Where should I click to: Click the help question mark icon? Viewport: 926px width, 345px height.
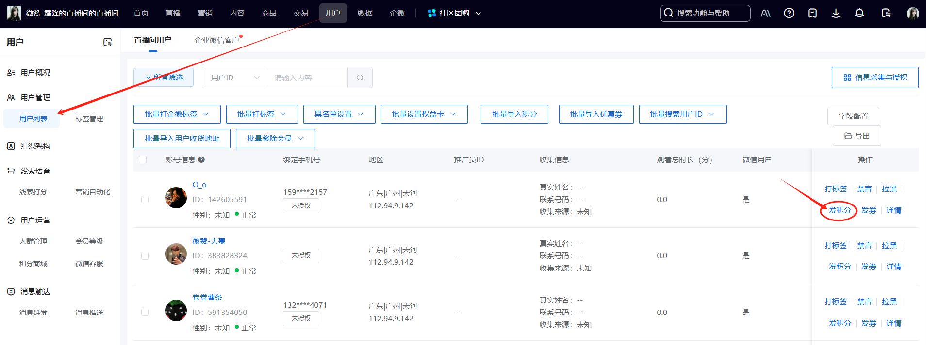tap(789, 13)
